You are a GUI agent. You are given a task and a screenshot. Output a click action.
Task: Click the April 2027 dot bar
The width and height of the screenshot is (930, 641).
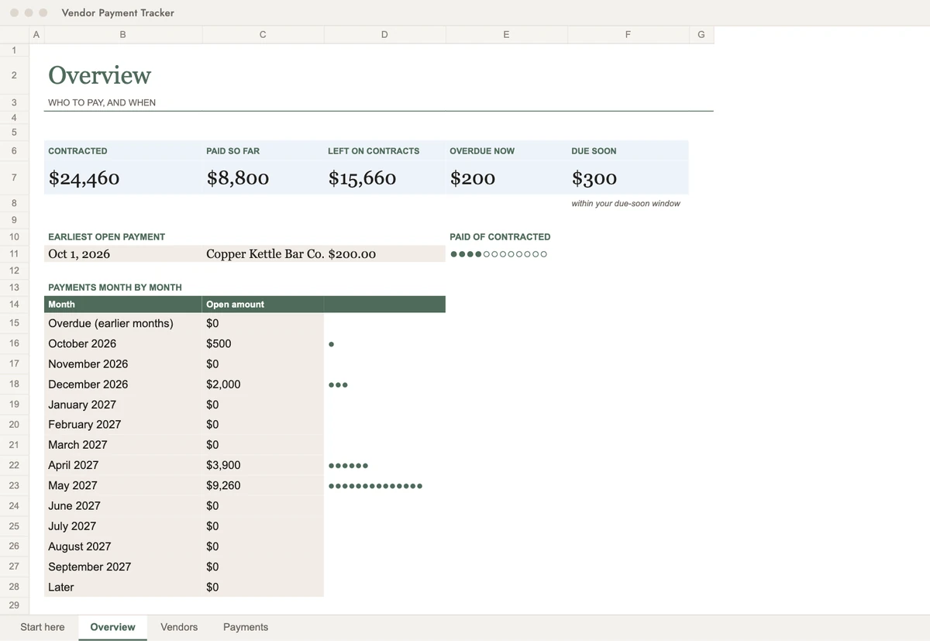point(348,466)
